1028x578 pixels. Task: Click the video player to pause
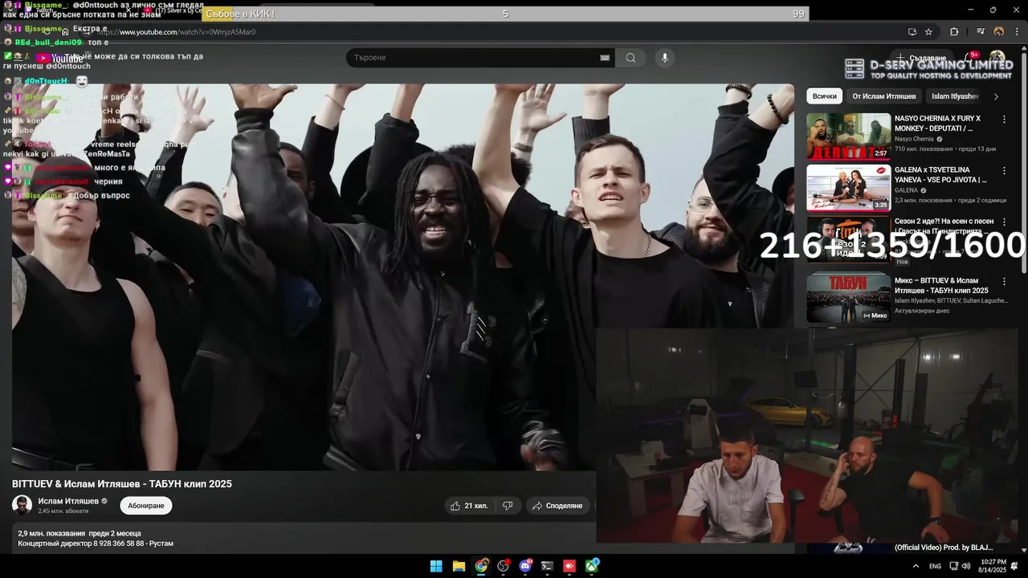(x=402, y=277)
